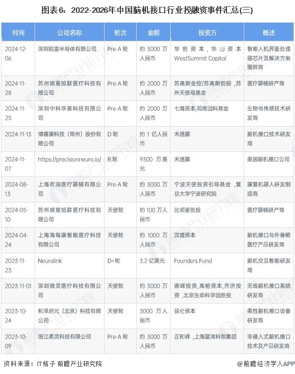Click the 概述 column header

tap(269, 33)
